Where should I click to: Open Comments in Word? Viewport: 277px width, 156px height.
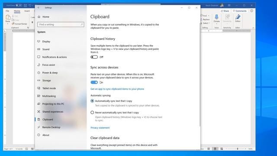coord(240,11)
